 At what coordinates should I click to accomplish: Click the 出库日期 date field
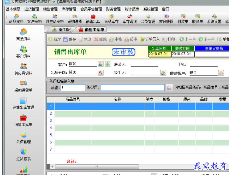tap(159, 54)
